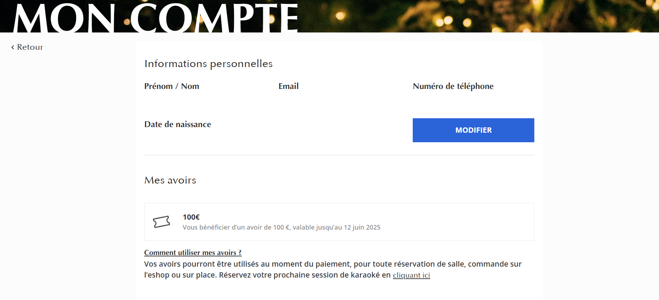Click the voucher ticket icon
The image size is (659, 300).
(161, 222)
